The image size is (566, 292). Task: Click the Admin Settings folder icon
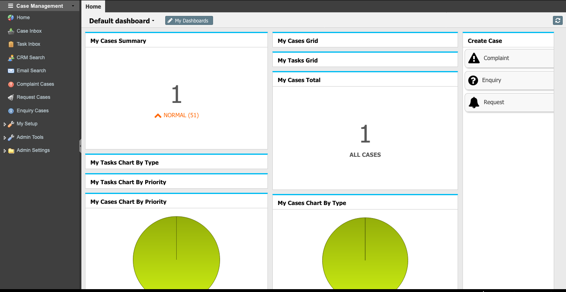11,150
